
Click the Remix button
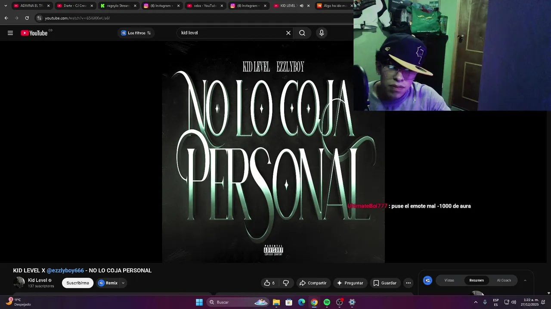click(x=108, y=283)
